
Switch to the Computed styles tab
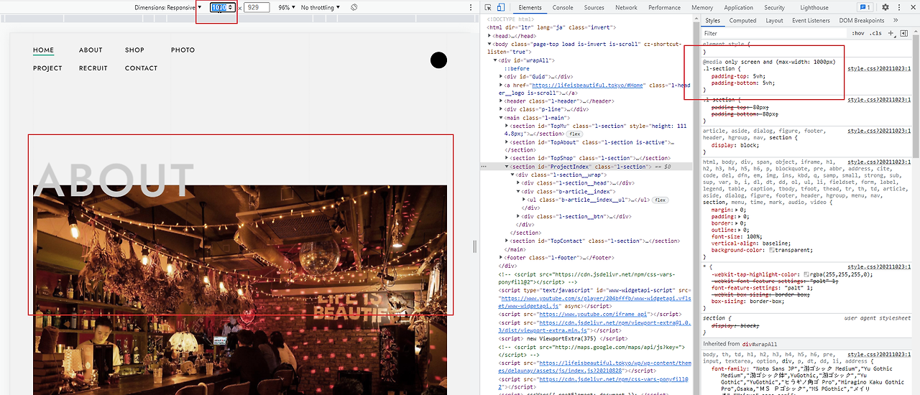(x=743, y=21)
